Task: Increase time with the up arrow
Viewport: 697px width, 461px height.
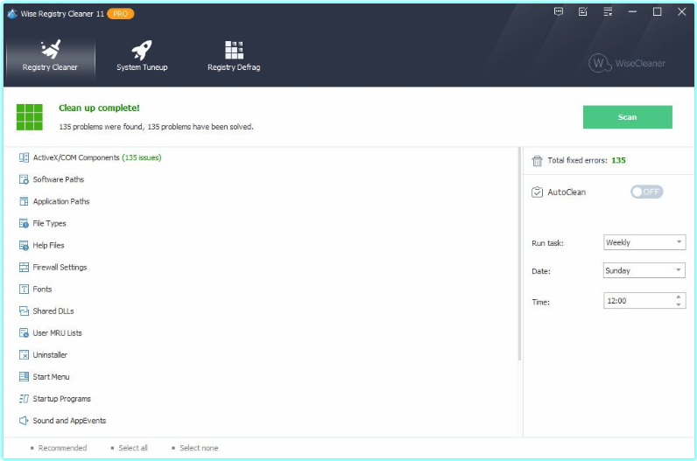Action: pyautogui.click(x=679, y=297)
